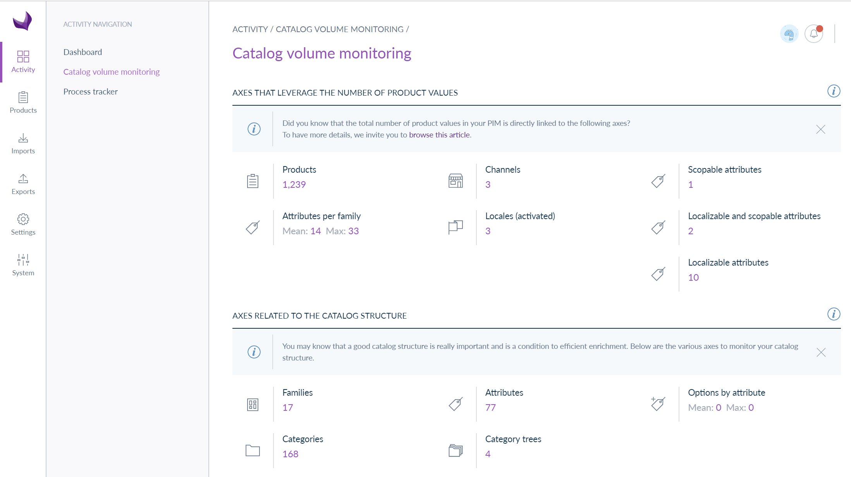Viewport: 851px width, 477px height.
Task: Click Catalog Volume Monitoring breadcrumb
Action: point(339,29)
